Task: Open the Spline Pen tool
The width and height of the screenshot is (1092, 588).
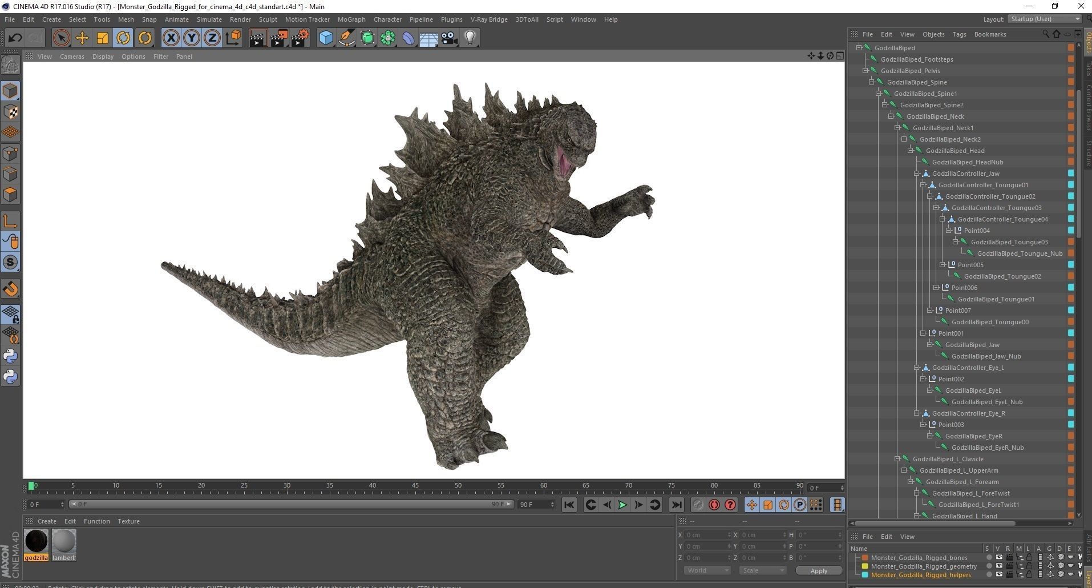Action: point(346,38)
